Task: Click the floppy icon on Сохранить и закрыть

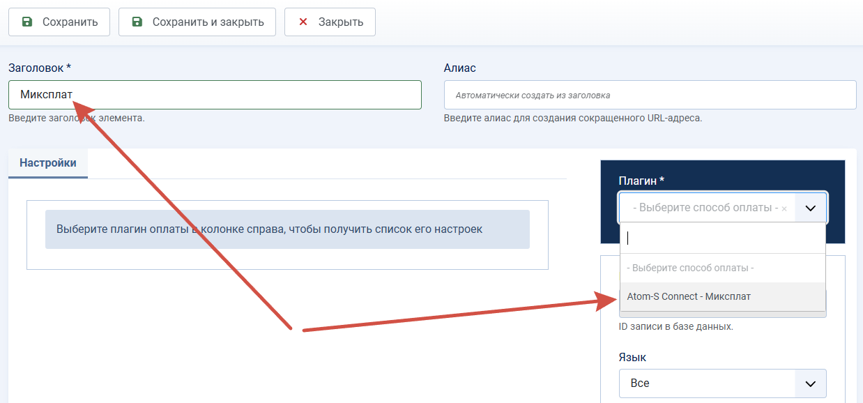Action: [137, 22]
